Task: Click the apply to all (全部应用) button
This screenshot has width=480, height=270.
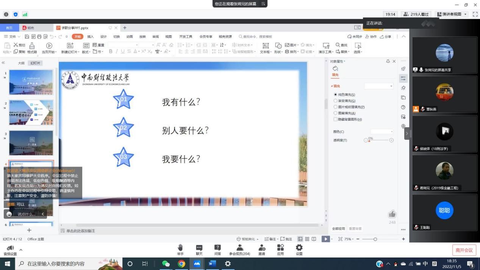Action: (338, 229)
